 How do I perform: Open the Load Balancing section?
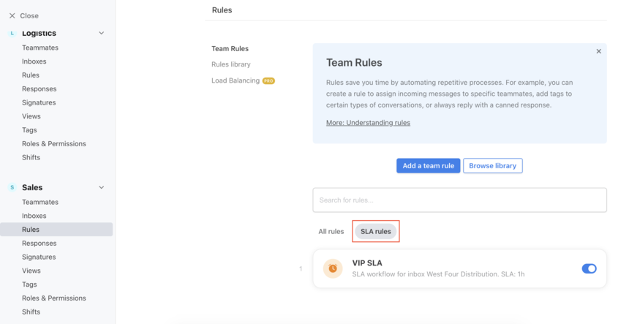236,80
